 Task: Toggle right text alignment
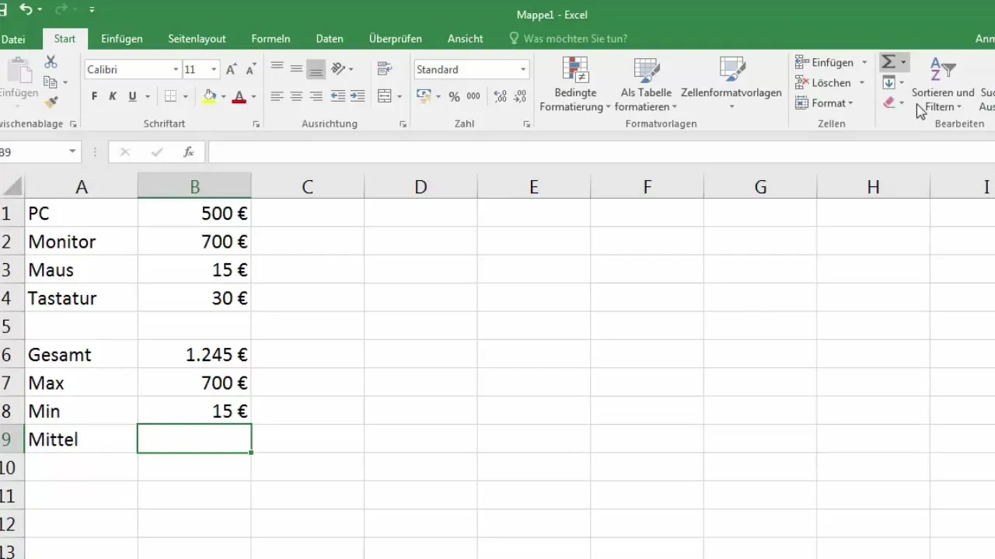pos(316,96)
